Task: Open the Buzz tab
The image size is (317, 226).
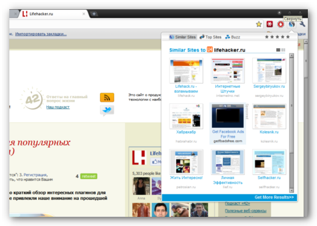Action: pyautogui.click(x=233, y=37)
